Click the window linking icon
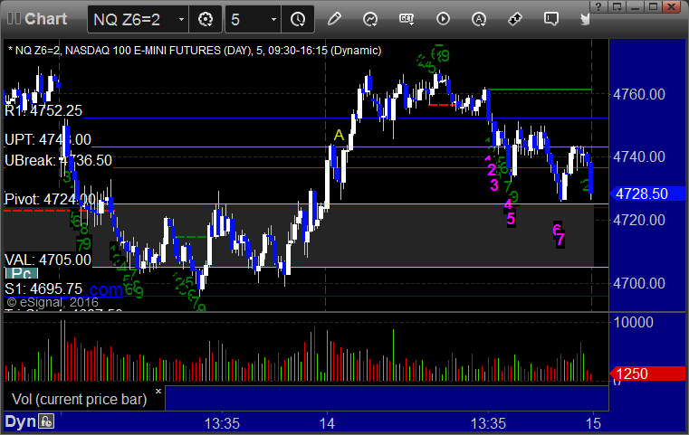 [514, 19]
